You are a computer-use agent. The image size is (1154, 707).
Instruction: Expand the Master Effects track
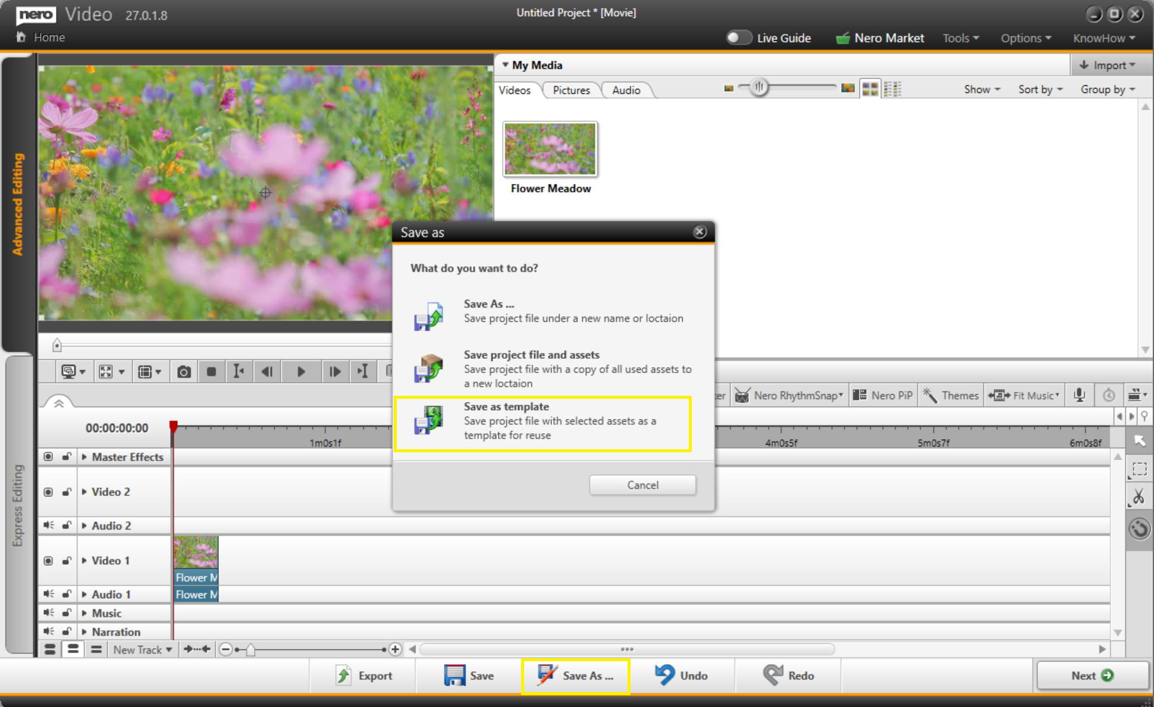[84, 457]
